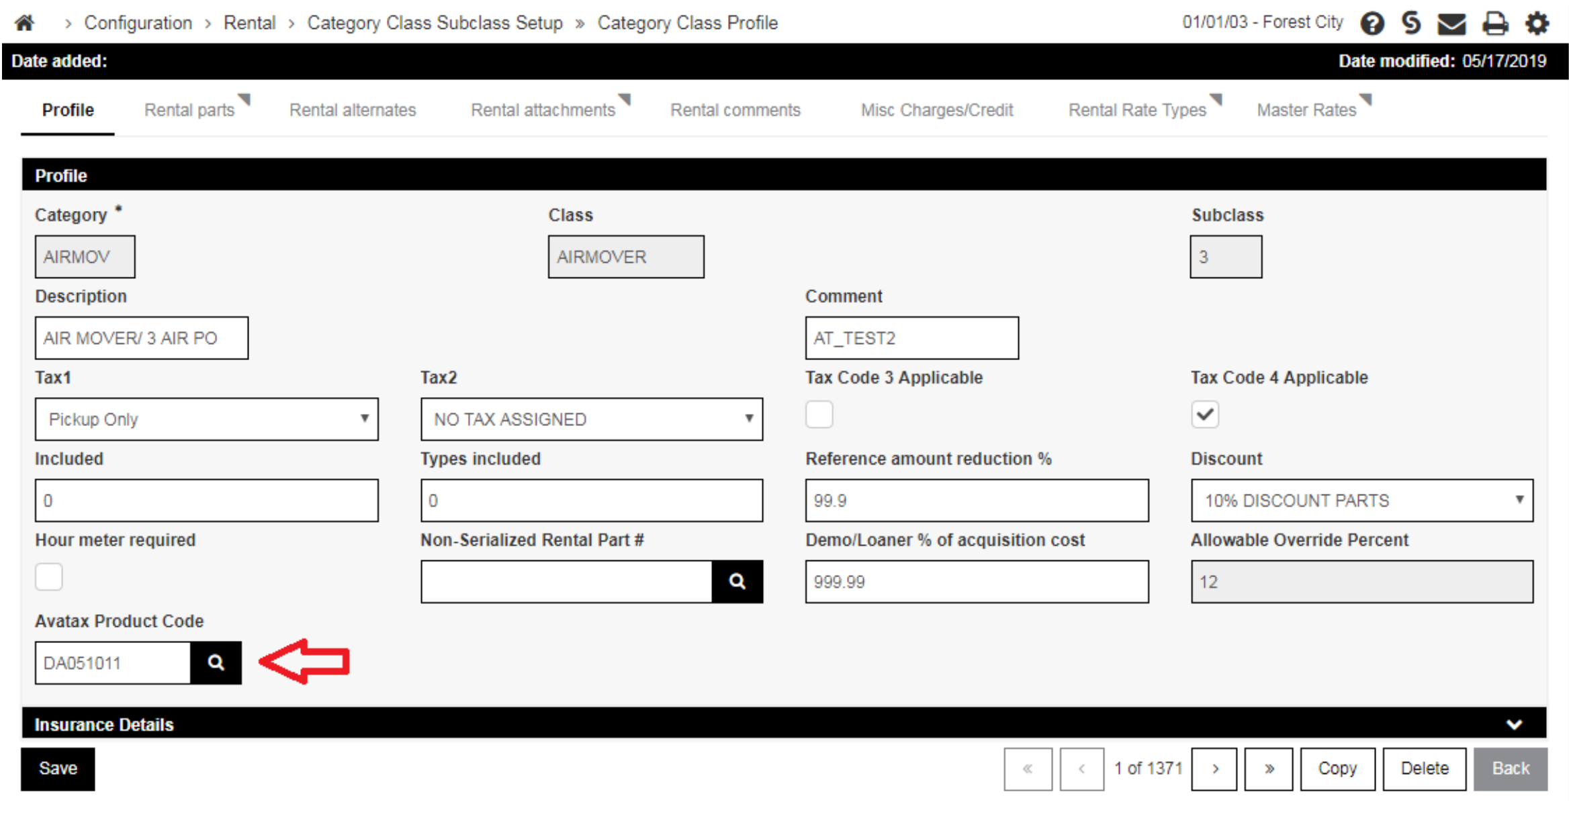1569x815 pixels.
Task: Open the Rental attachments tab
Action: [543, 110]
